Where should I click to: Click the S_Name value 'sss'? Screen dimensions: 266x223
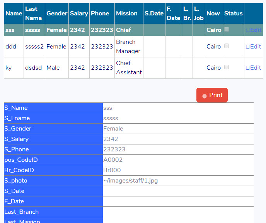click(108, 108)
